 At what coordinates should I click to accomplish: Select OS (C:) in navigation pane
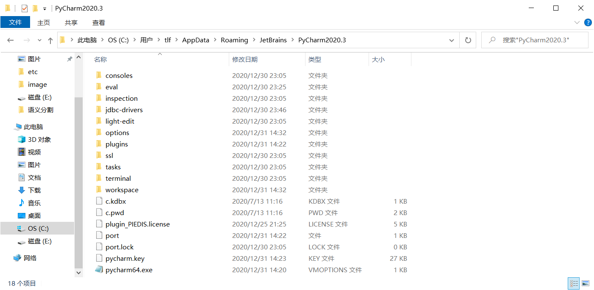[x=37, y=228]
